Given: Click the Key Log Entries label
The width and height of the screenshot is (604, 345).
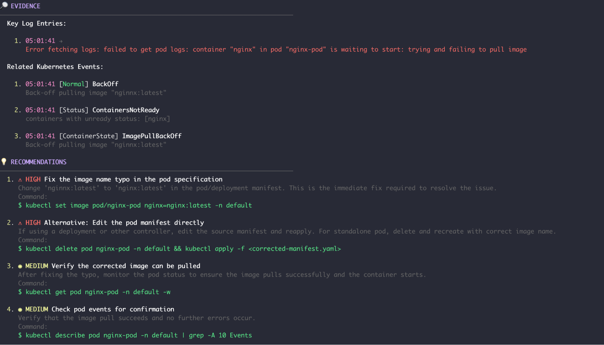Looking at the screenshot, I should pyautogui.click(x=36, y=24).
